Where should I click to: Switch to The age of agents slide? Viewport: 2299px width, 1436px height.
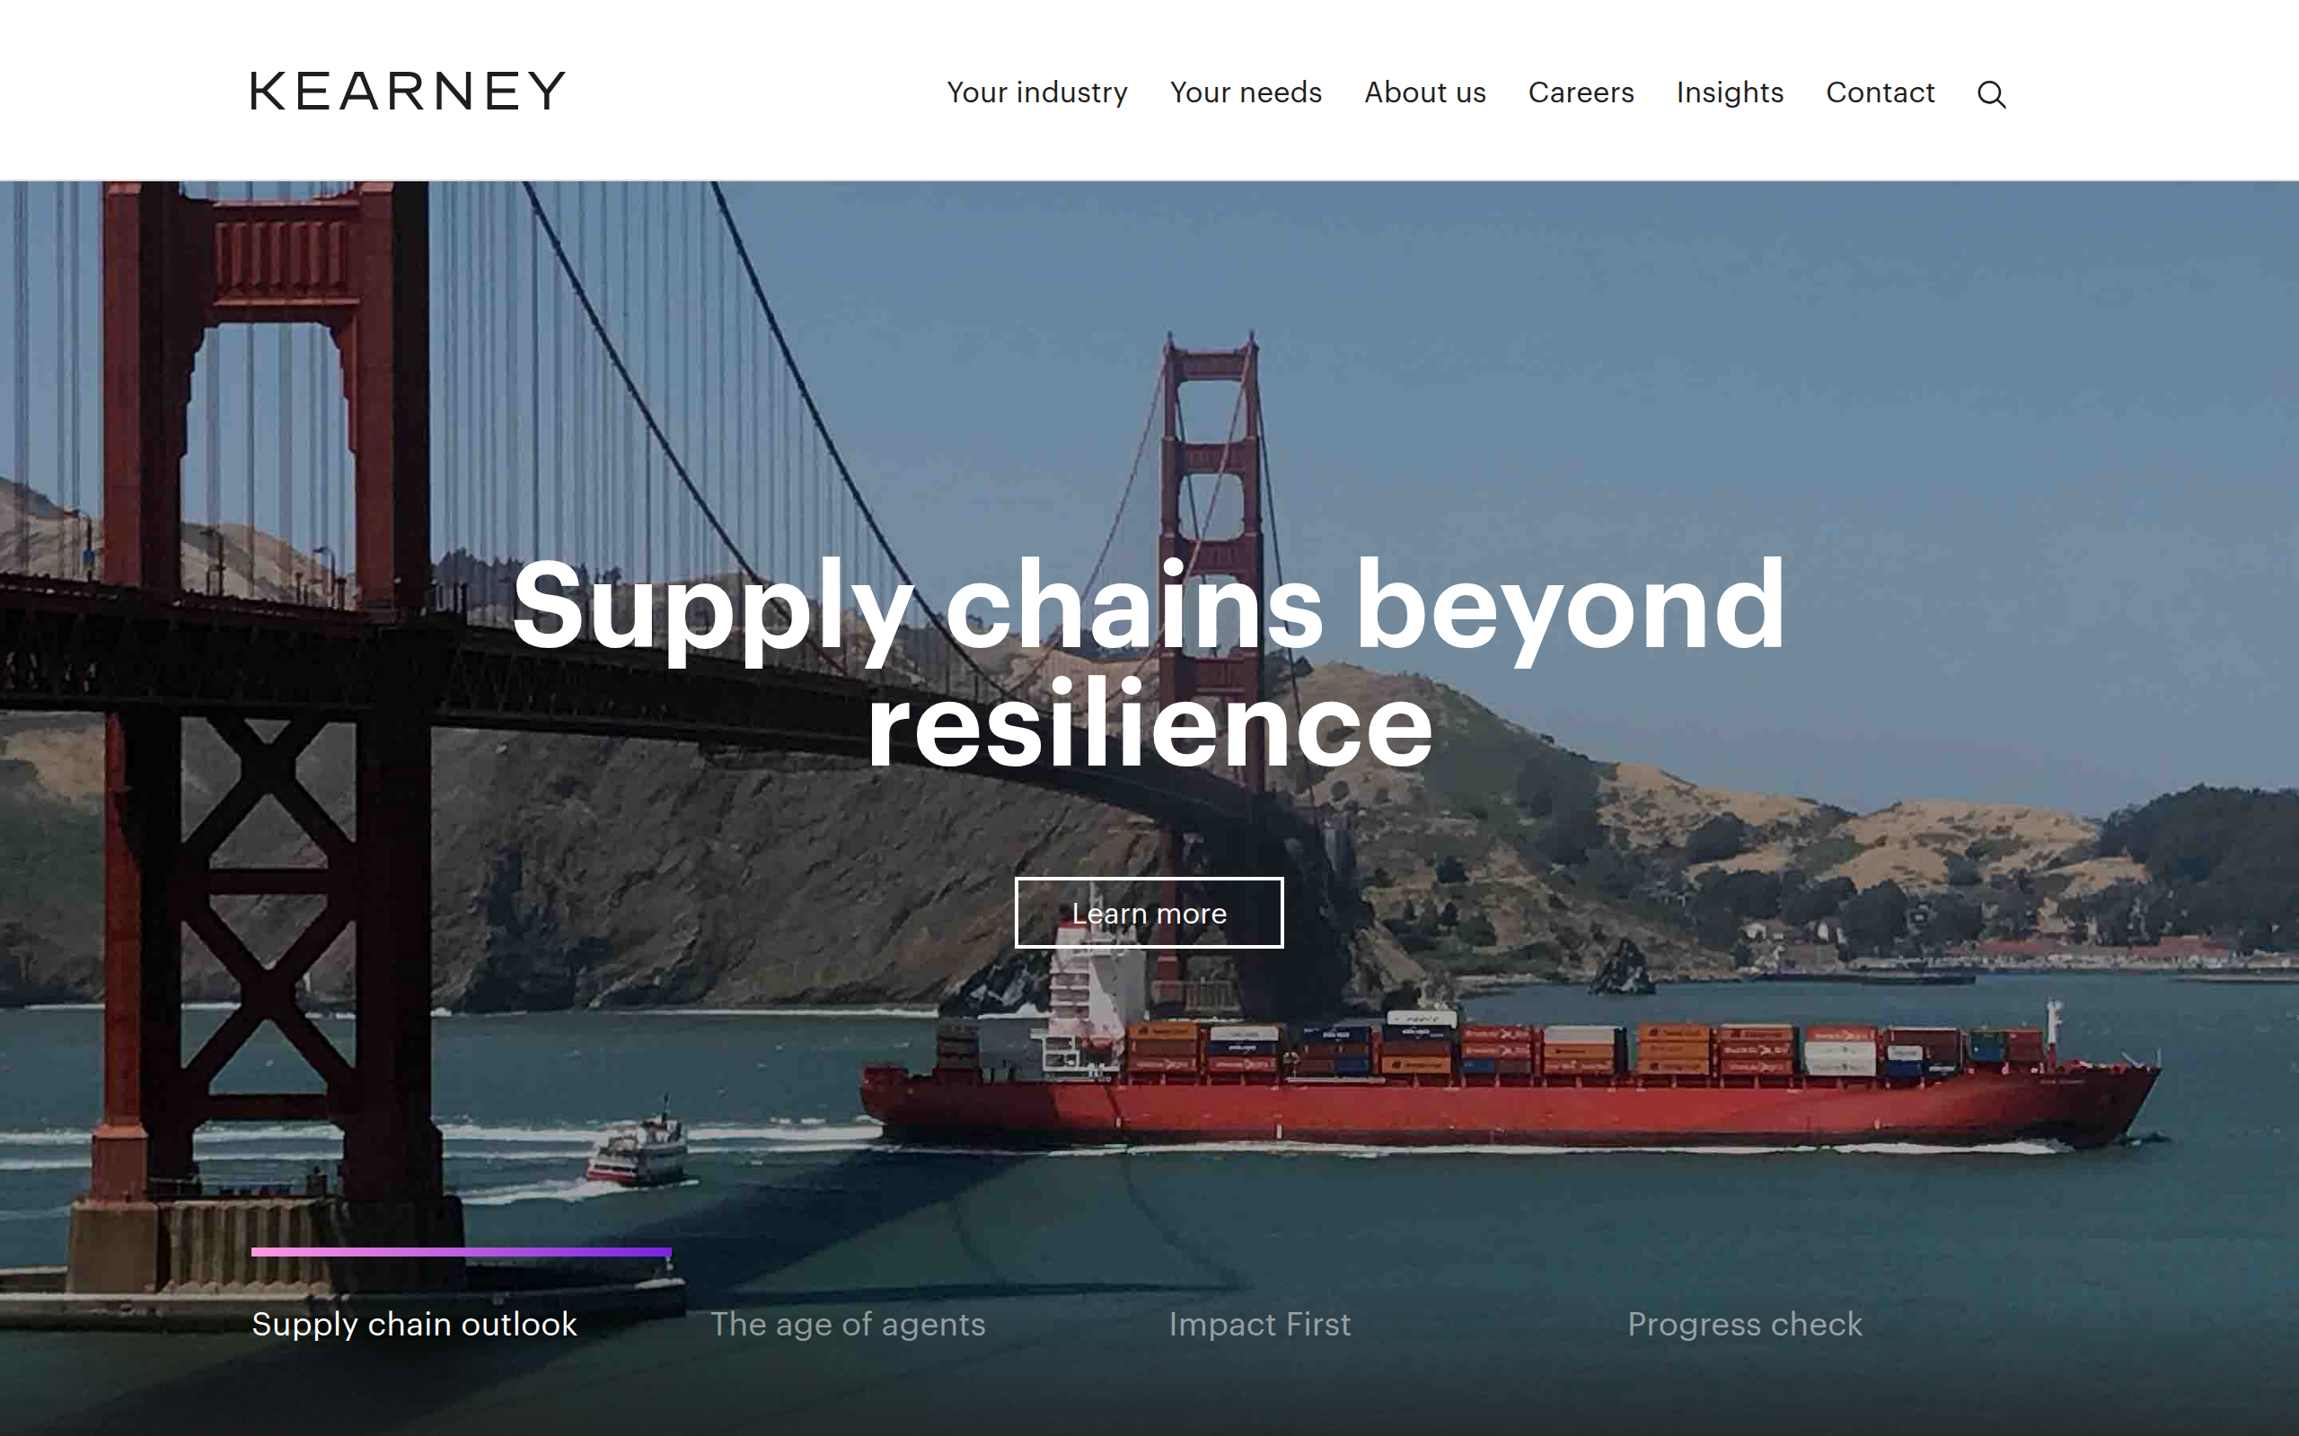pos(849,1324)
